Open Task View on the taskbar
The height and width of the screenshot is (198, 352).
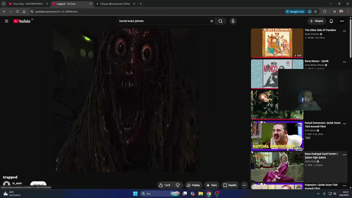coord(185,194)
